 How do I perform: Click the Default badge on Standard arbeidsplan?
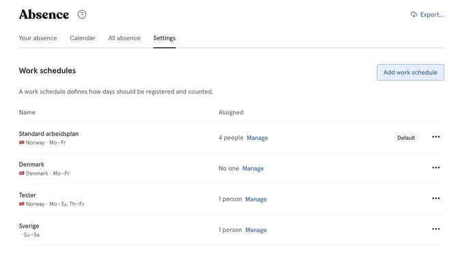[406, 138]
